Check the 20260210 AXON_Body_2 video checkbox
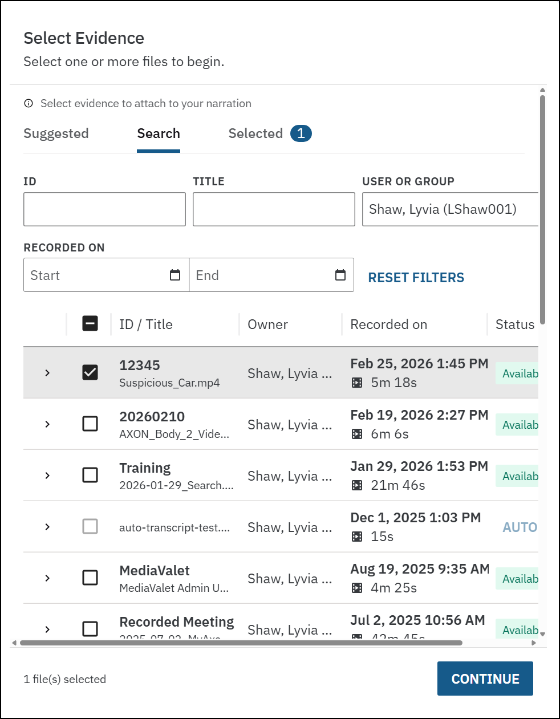Screen dimensions: 560x719 coord(90,424)
